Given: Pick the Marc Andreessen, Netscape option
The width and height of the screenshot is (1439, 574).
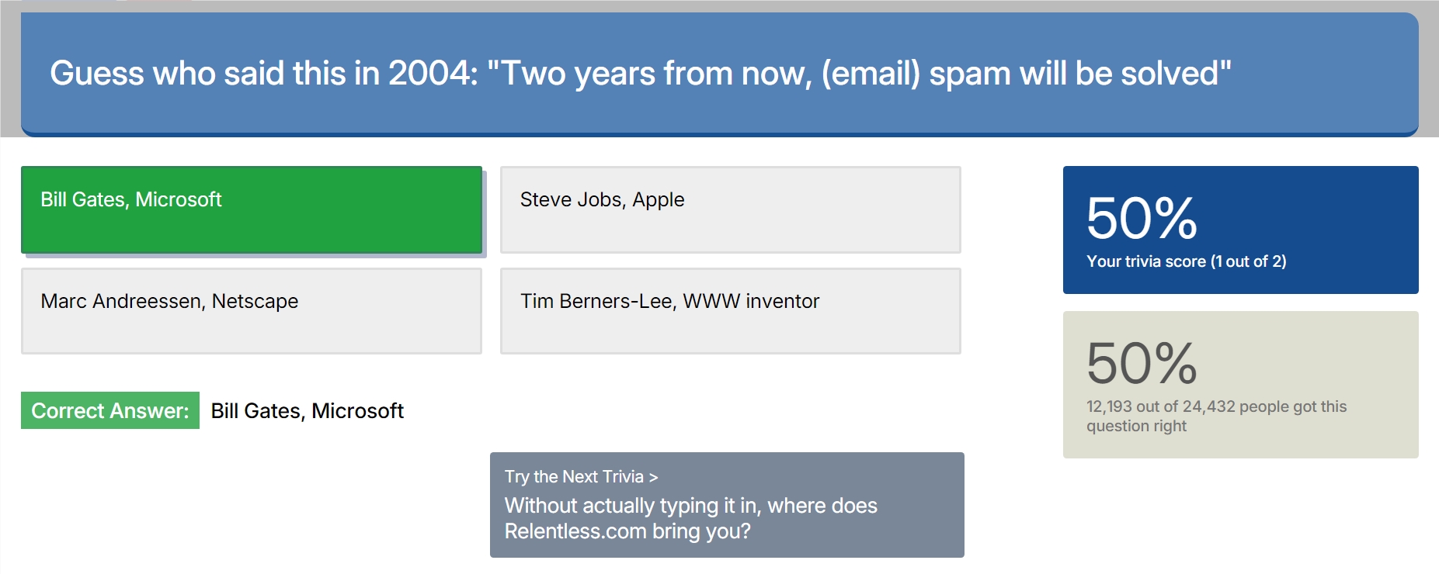Looking at the screenshot, I should tap(251, 311).
